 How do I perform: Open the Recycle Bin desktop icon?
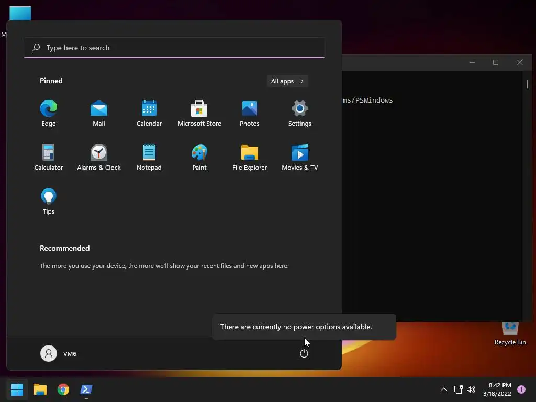(510, 334)
